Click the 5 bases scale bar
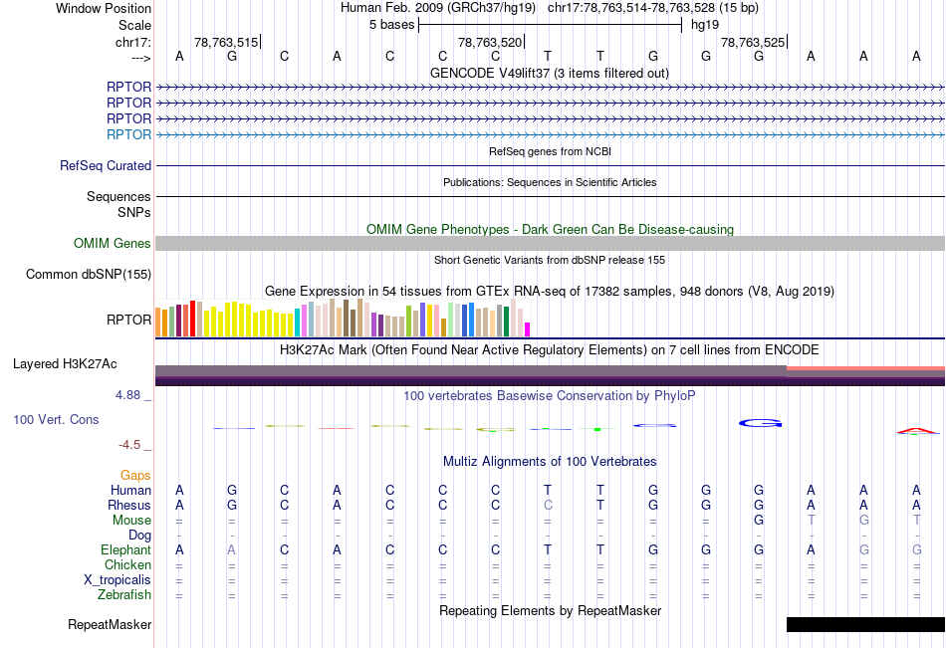946x648 pixels. (x=550, y=25)
